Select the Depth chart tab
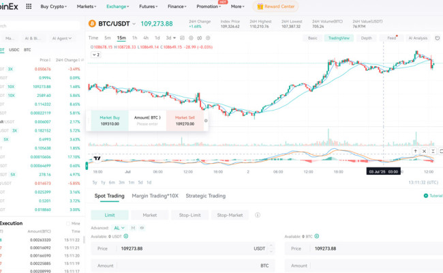Viewport: 443px width, 273px height. (x=367, y=38)
